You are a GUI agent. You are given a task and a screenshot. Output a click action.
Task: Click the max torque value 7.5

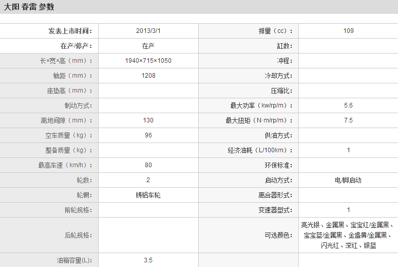pos(348,120)
